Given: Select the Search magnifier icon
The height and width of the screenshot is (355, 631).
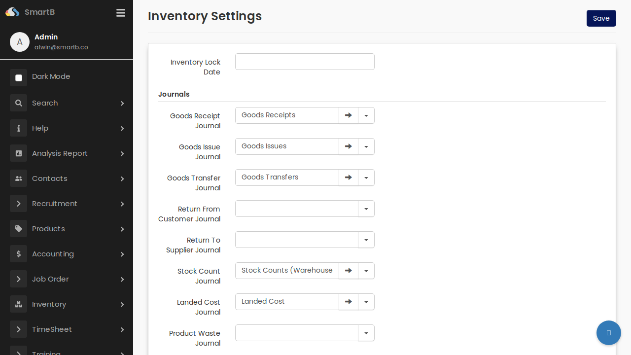Looking at the screenshot, I should [18, 103].
